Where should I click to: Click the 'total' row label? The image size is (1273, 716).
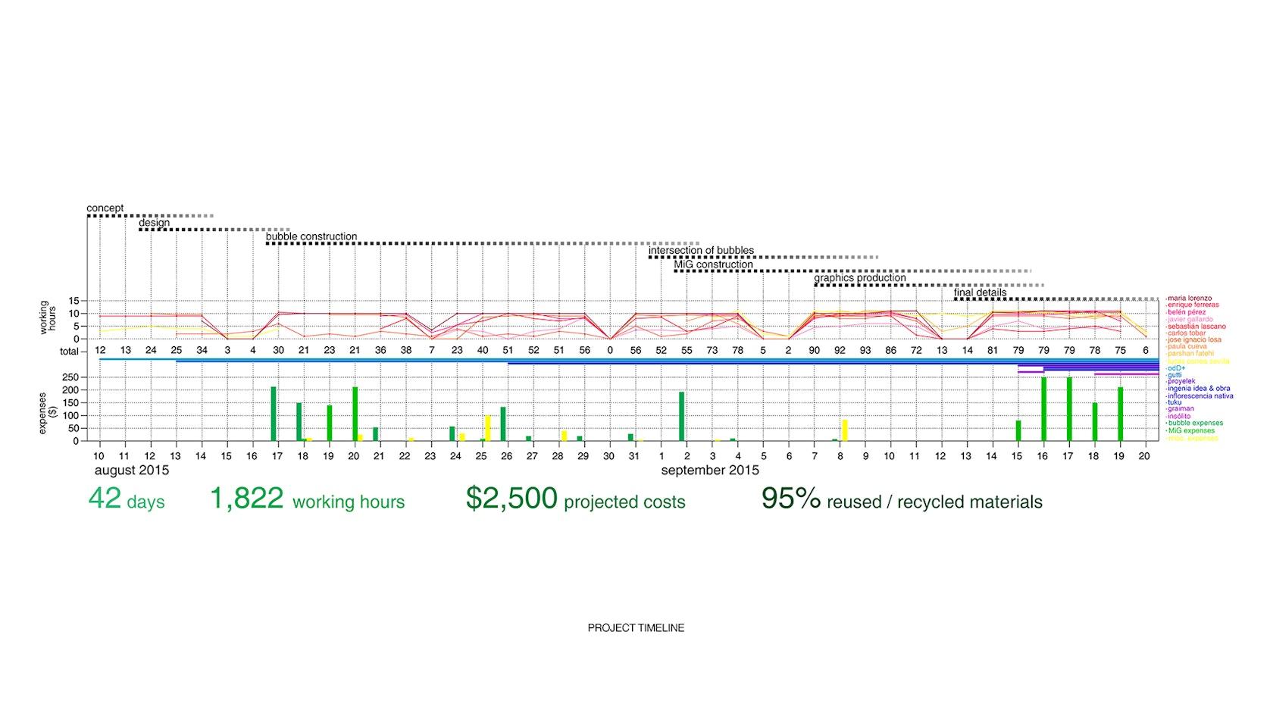tap(70, 352)
